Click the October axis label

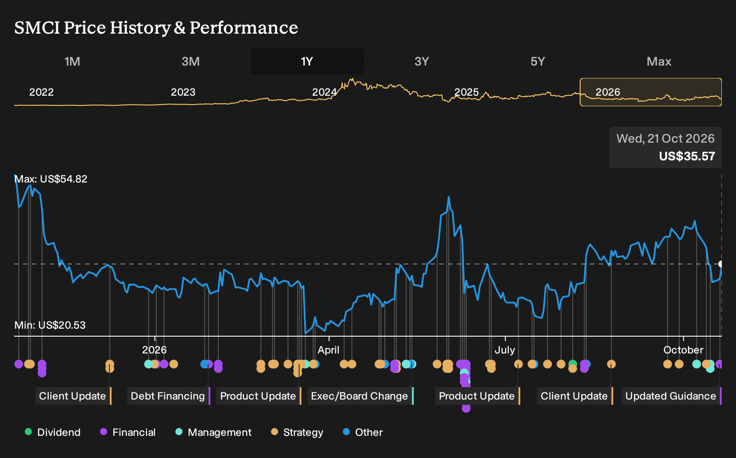[683, 350]
